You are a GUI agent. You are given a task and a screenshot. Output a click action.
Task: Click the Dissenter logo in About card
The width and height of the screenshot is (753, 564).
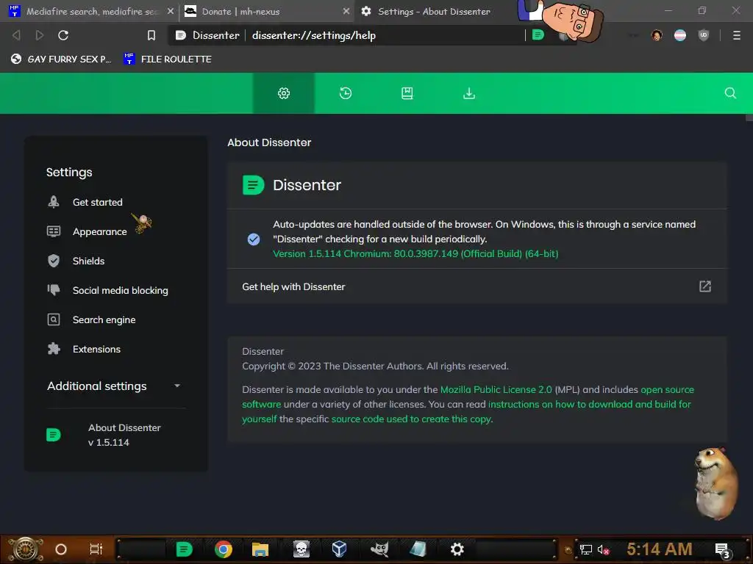(253, 185)
